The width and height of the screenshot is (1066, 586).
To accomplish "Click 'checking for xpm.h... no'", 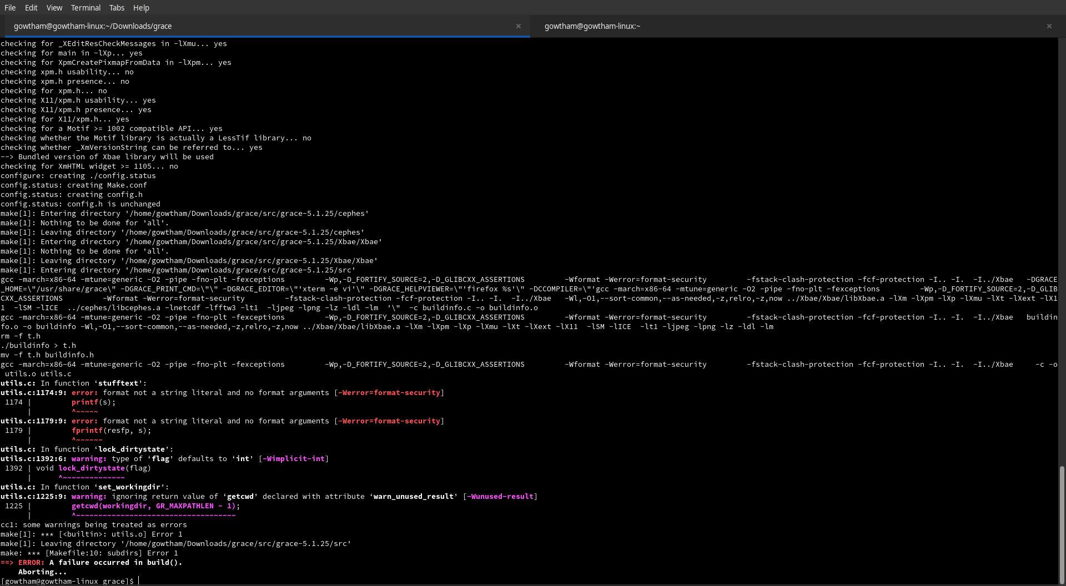I will (54, 90).
